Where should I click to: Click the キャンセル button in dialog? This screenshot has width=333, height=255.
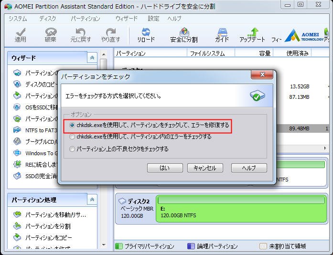(x=205, y=168)
